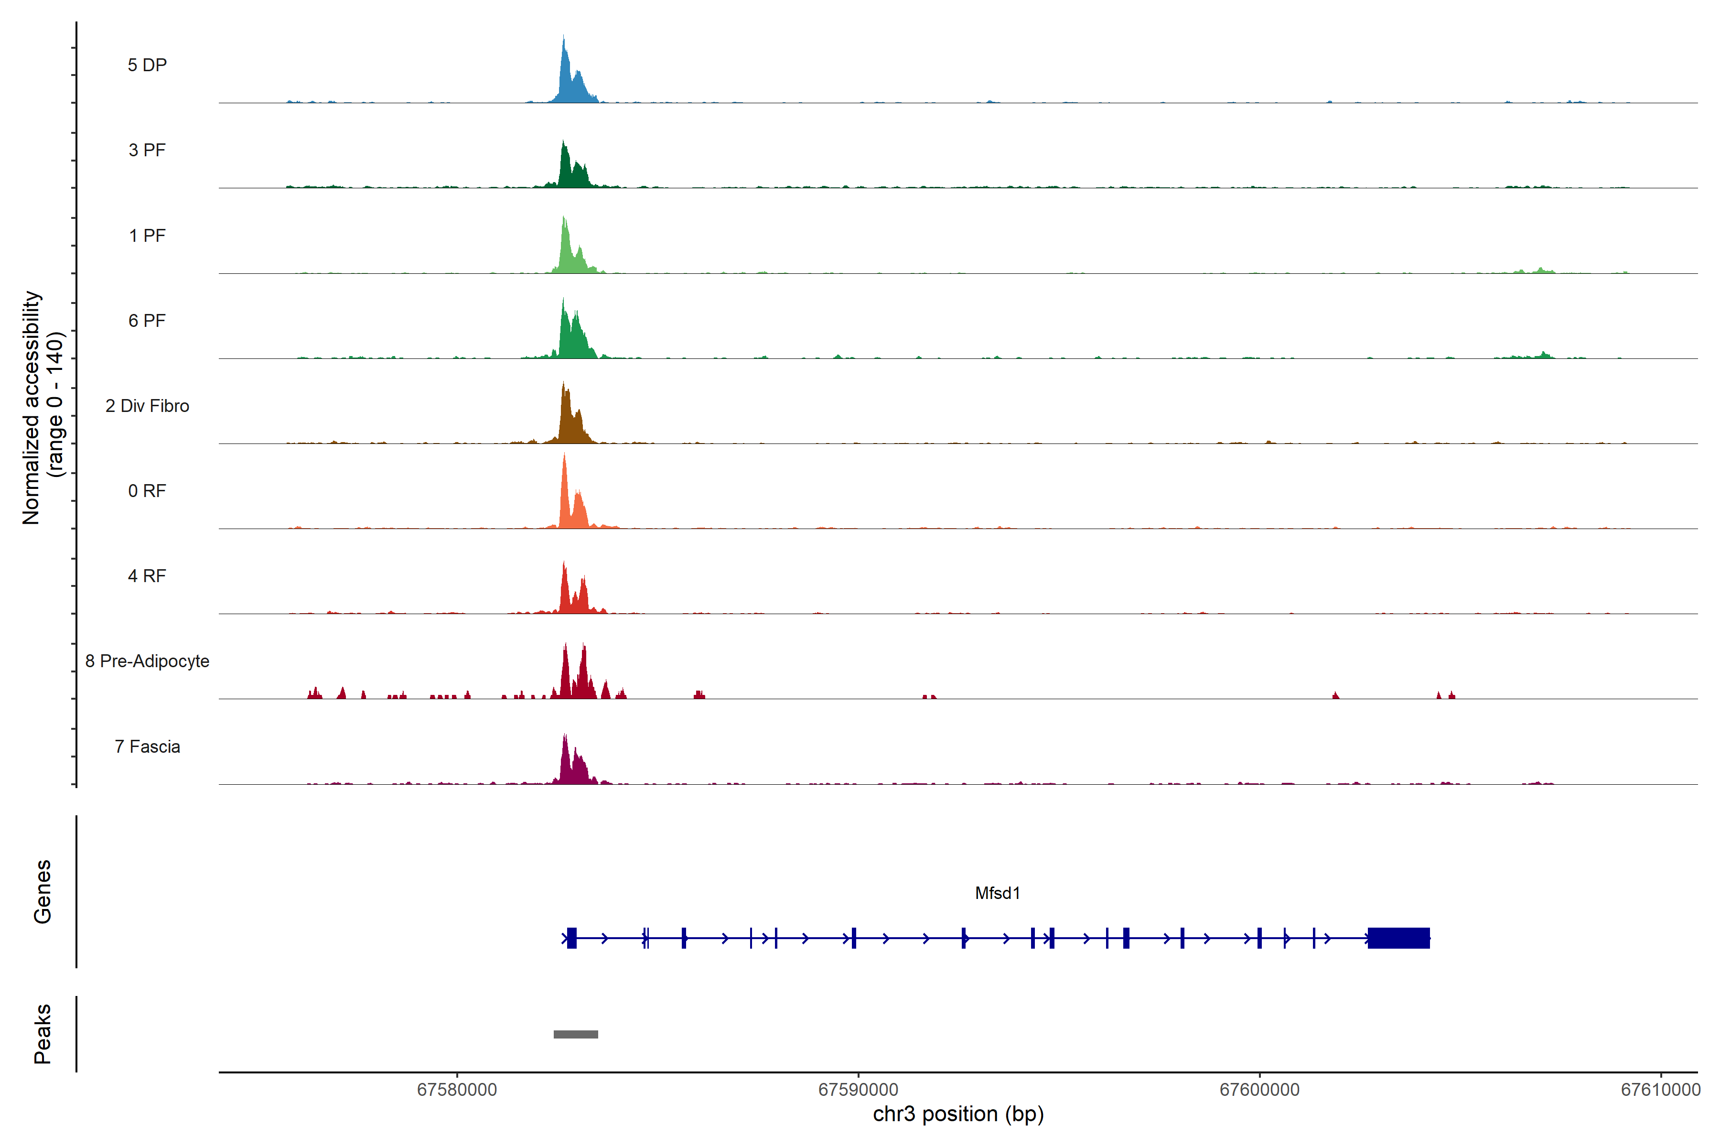Click the 1 PF track label
Image resolution: width=1720 pixels, height=1147 pixels.
pyautogui.click(x=147, y=236)
